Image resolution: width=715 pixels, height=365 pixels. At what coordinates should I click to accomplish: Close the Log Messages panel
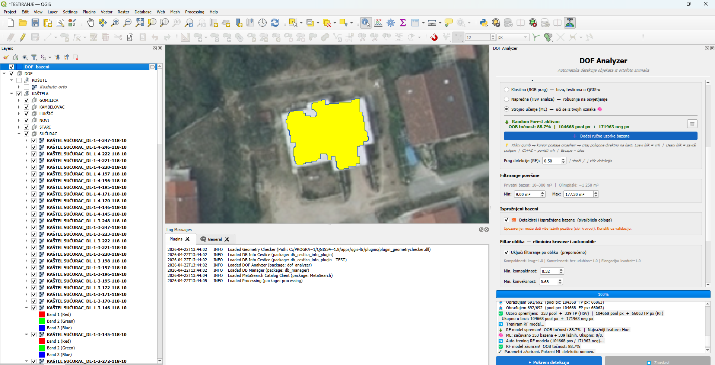(x=486, y=230)
